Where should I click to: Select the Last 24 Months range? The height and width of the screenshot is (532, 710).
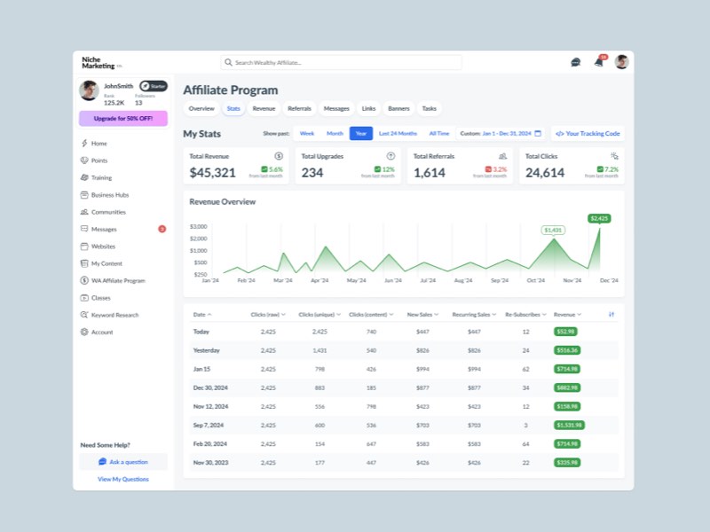pos(398,134)
